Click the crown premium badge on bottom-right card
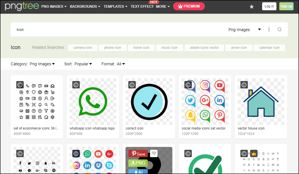Screen dimensions: 299x174 [254, 153]
